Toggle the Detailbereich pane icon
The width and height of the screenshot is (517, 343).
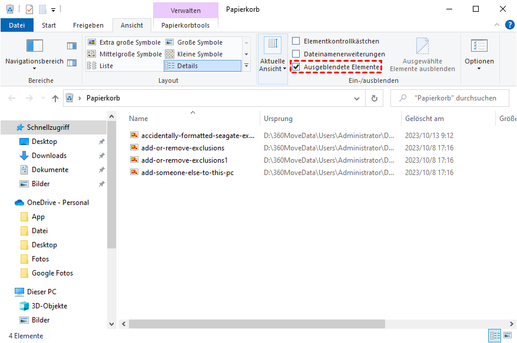point(72,62)
